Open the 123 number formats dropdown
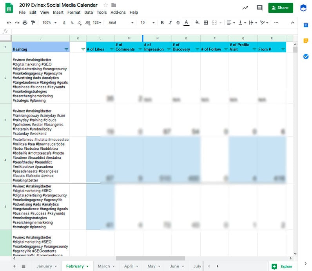 click(x=97, y=23)
